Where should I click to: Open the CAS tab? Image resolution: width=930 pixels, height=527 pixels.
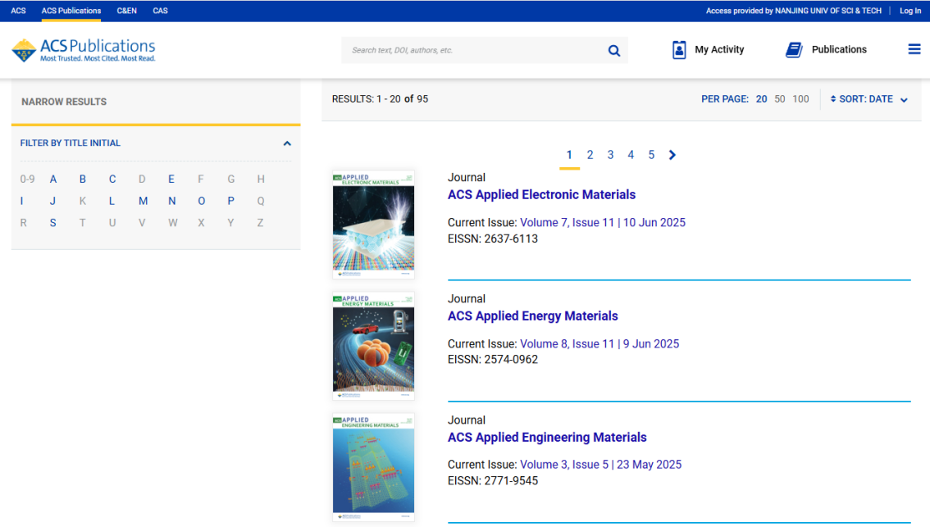coord(160,11)
